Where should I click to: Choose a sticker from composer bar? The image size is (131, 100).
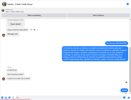[x=9, y=97]
